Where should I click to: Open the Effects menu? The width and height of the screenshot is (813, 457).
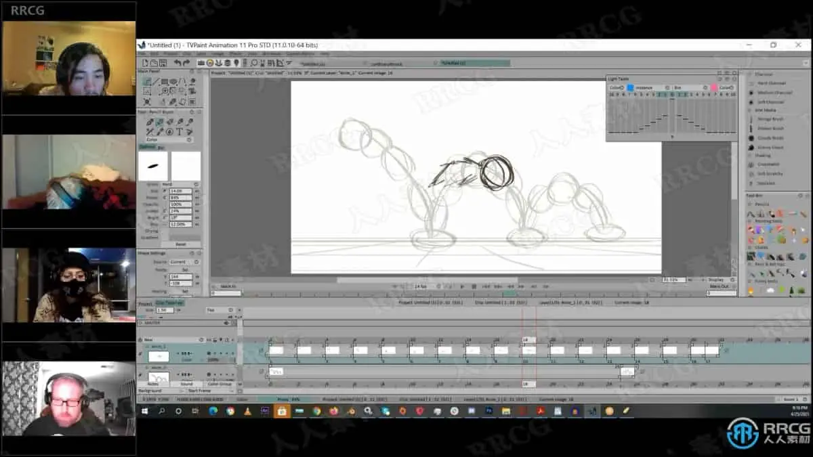click(235, 53)
